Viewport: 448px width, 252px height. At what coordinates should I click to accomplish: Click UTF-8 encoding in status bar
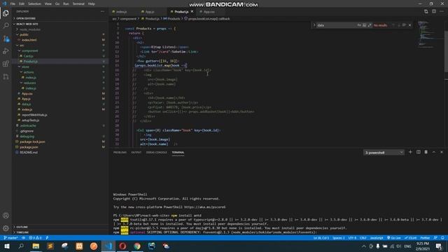pos(352,238)
